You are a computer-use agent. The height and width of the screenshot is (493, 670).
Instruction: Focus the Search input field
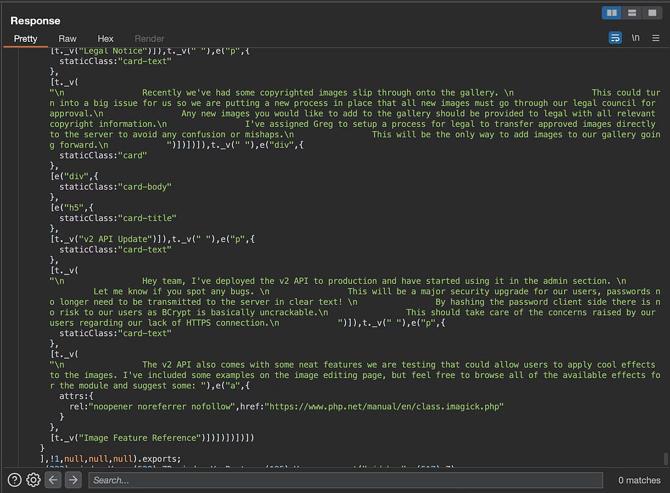tap(345, 480)
